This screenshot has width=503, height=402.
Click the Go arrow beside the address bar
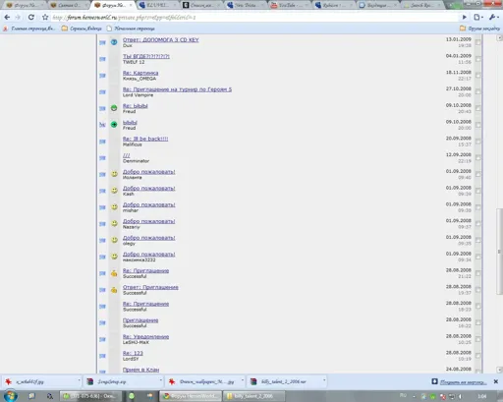(x=465, y=17)
